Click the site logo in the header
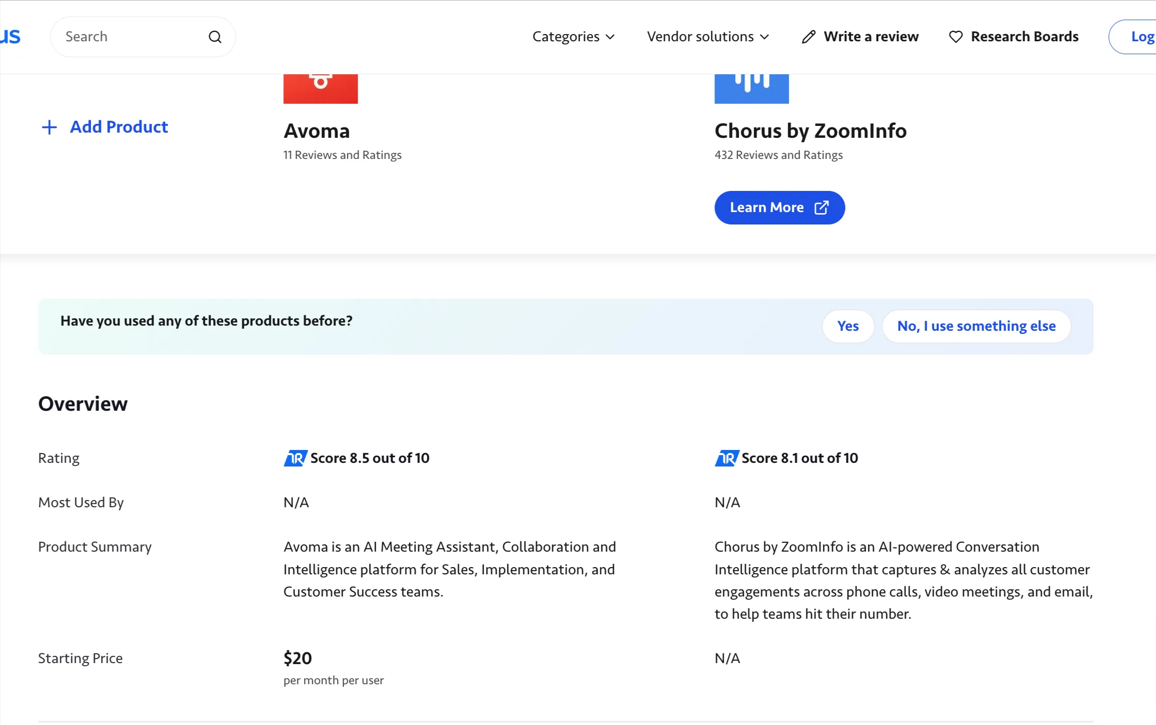1156x725 pixels. pyautogui.click(x=10, y=37)
